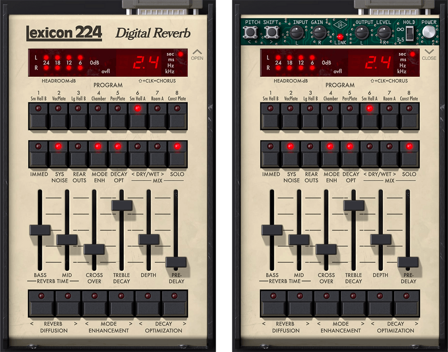
Task: Click the WET mix button on right unit
Action: click(x=389, y=154)
